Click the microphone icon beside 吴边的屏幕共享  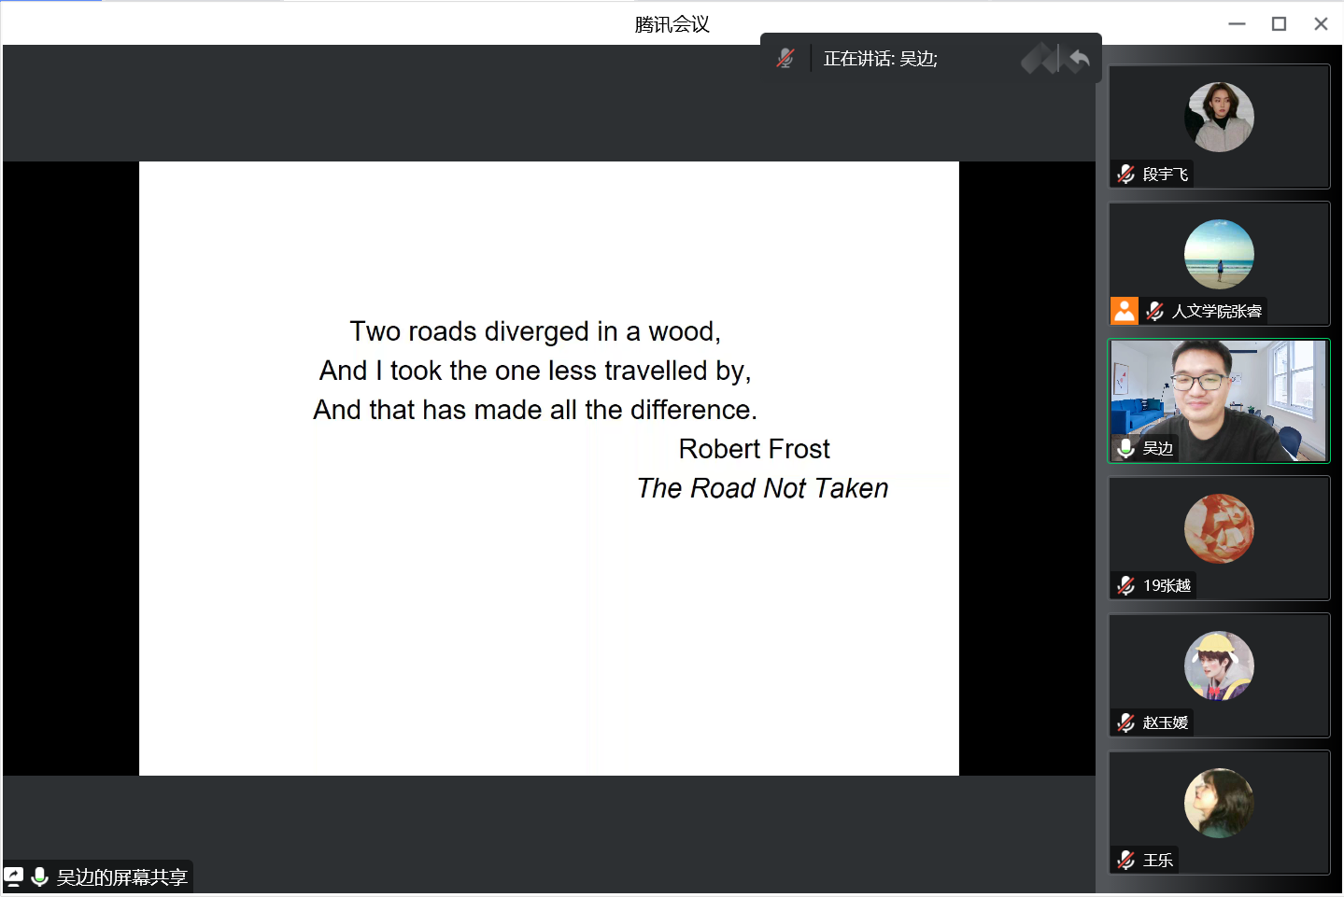[40, 876]
